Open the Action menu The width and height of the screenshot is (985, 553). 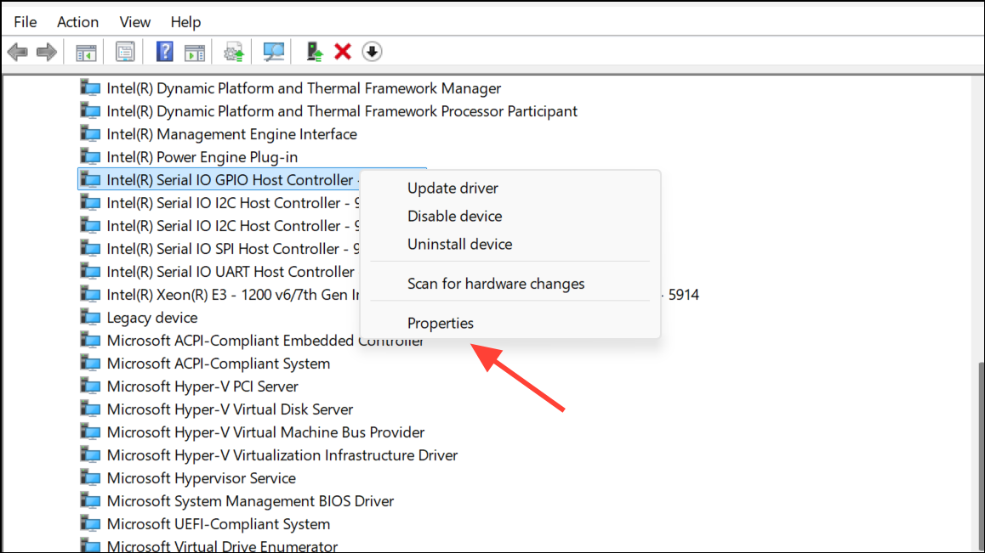pos(78,22)
